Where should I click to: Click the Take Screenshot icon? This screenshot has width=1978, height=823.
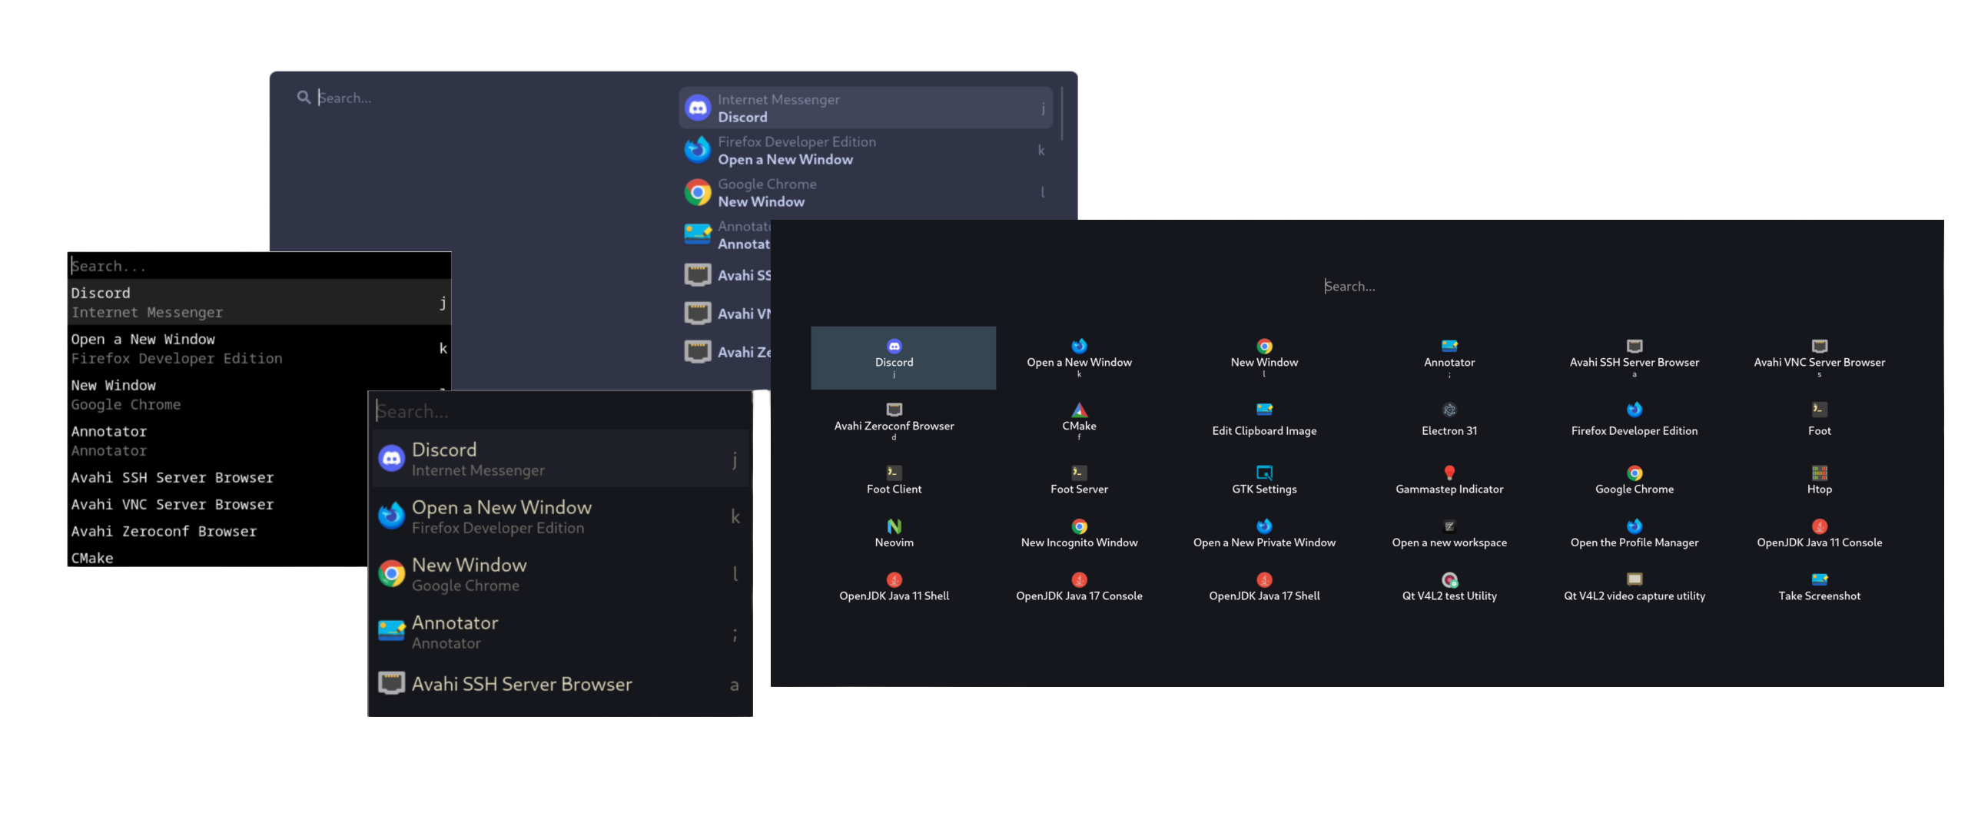[x=1819, y=579]
